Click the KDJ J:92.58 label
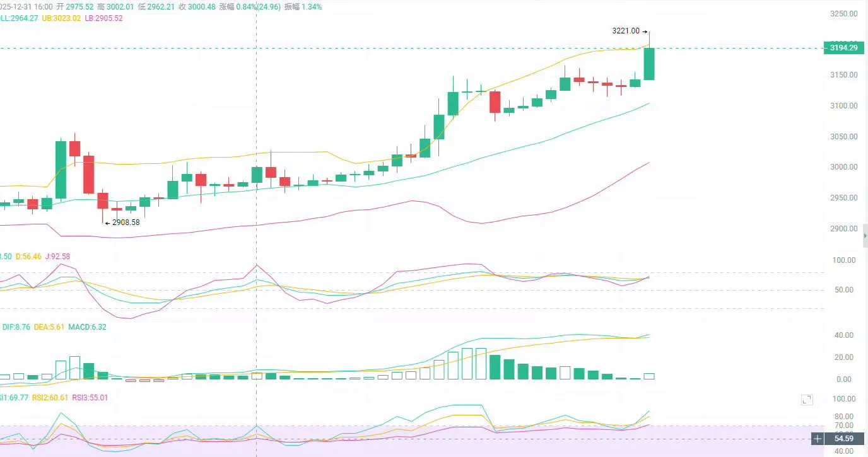The width and height of the screenshot is (868, 457). [57, 257]
